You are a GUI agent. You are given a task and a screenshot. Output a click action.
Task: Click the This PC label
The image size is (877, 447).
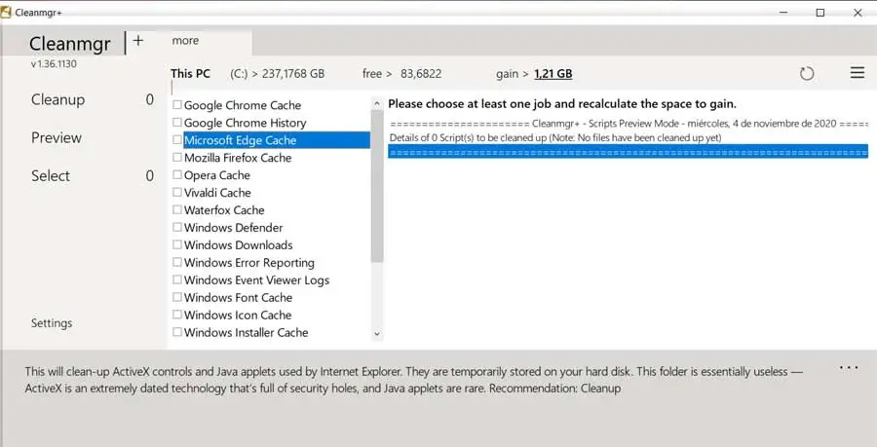coord(190,73)
